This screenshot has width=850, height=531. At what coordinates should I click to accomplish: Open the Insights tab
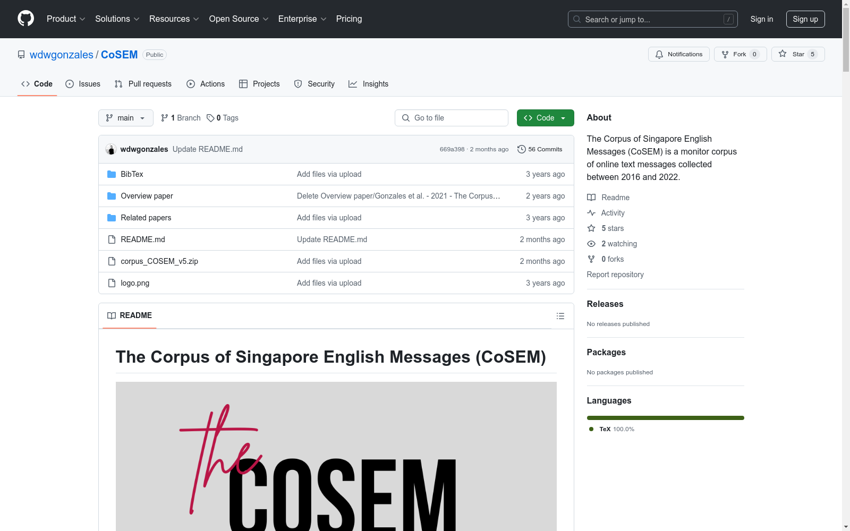[x=369, y=84]
